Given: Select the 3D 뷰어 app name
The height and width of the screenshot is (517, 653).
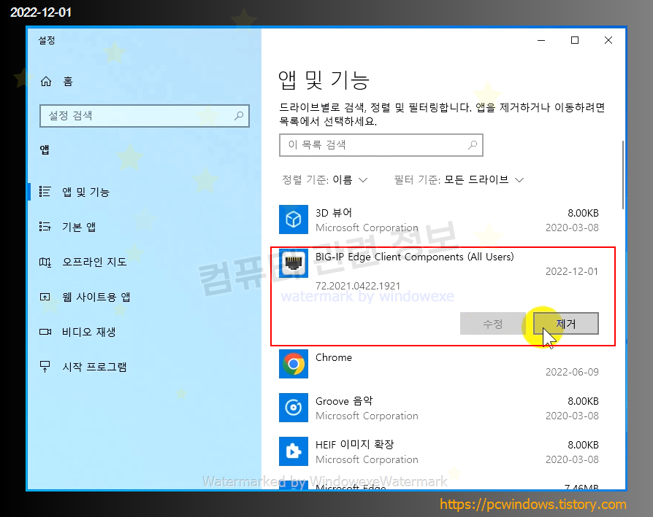Looking at the screenshot, I should pyautogui.click(x=334, y=213).
